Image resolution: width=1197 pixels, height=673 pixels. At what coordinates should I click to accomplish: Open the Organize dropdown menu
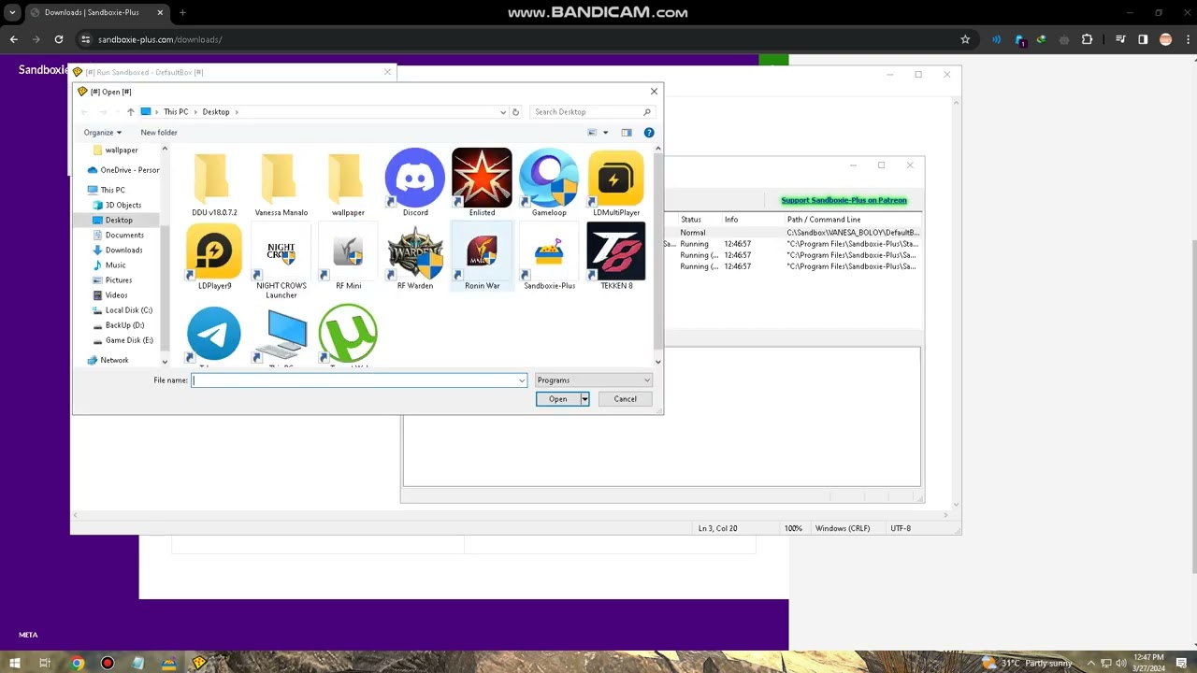103,133
